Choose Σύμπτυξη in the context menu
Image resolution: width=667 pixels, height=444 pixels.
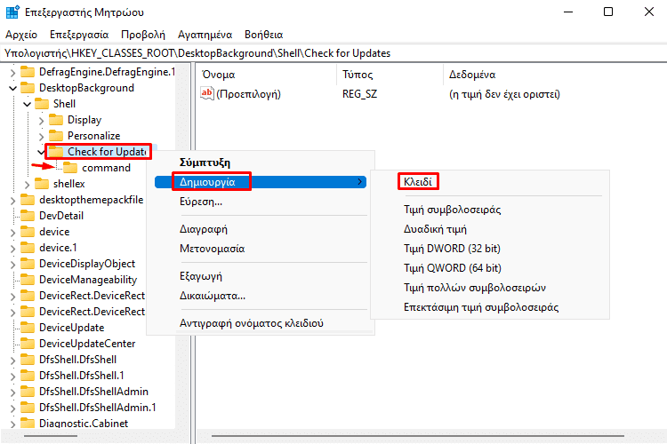tap(261, 163)
